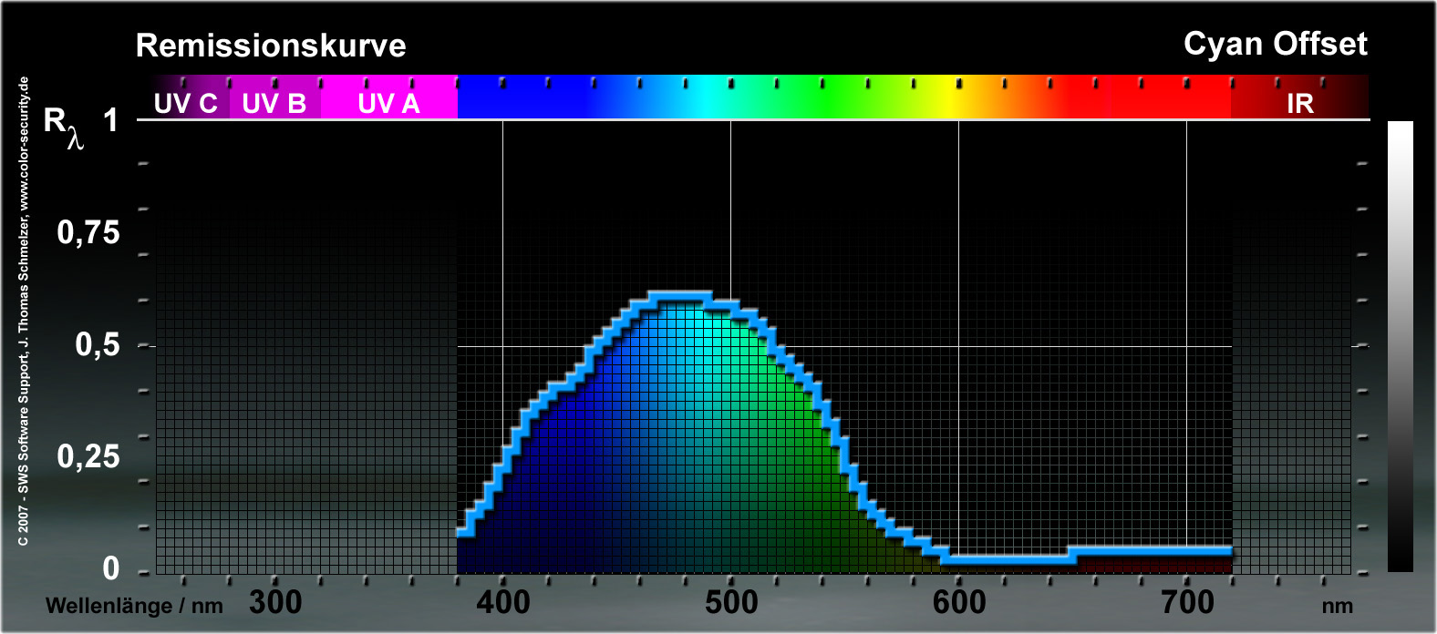
Task: Pick the yellow area of spectrum bar
Action: (957, 98)
